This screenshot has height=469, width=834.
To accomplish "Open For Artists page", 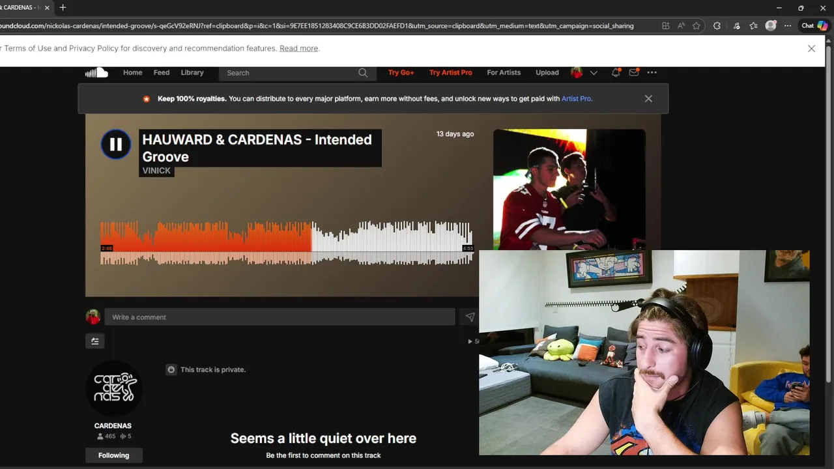I will pos(504,72).
